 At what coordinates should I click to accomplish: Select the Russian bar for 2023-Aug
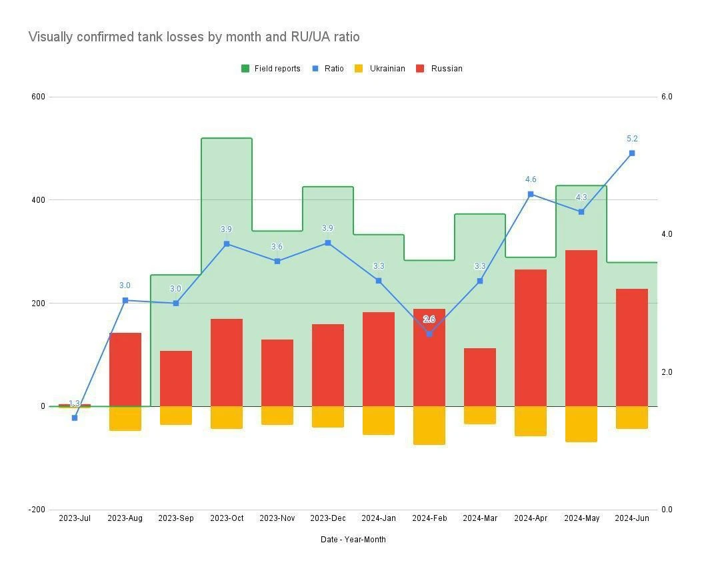pos(125,369)
